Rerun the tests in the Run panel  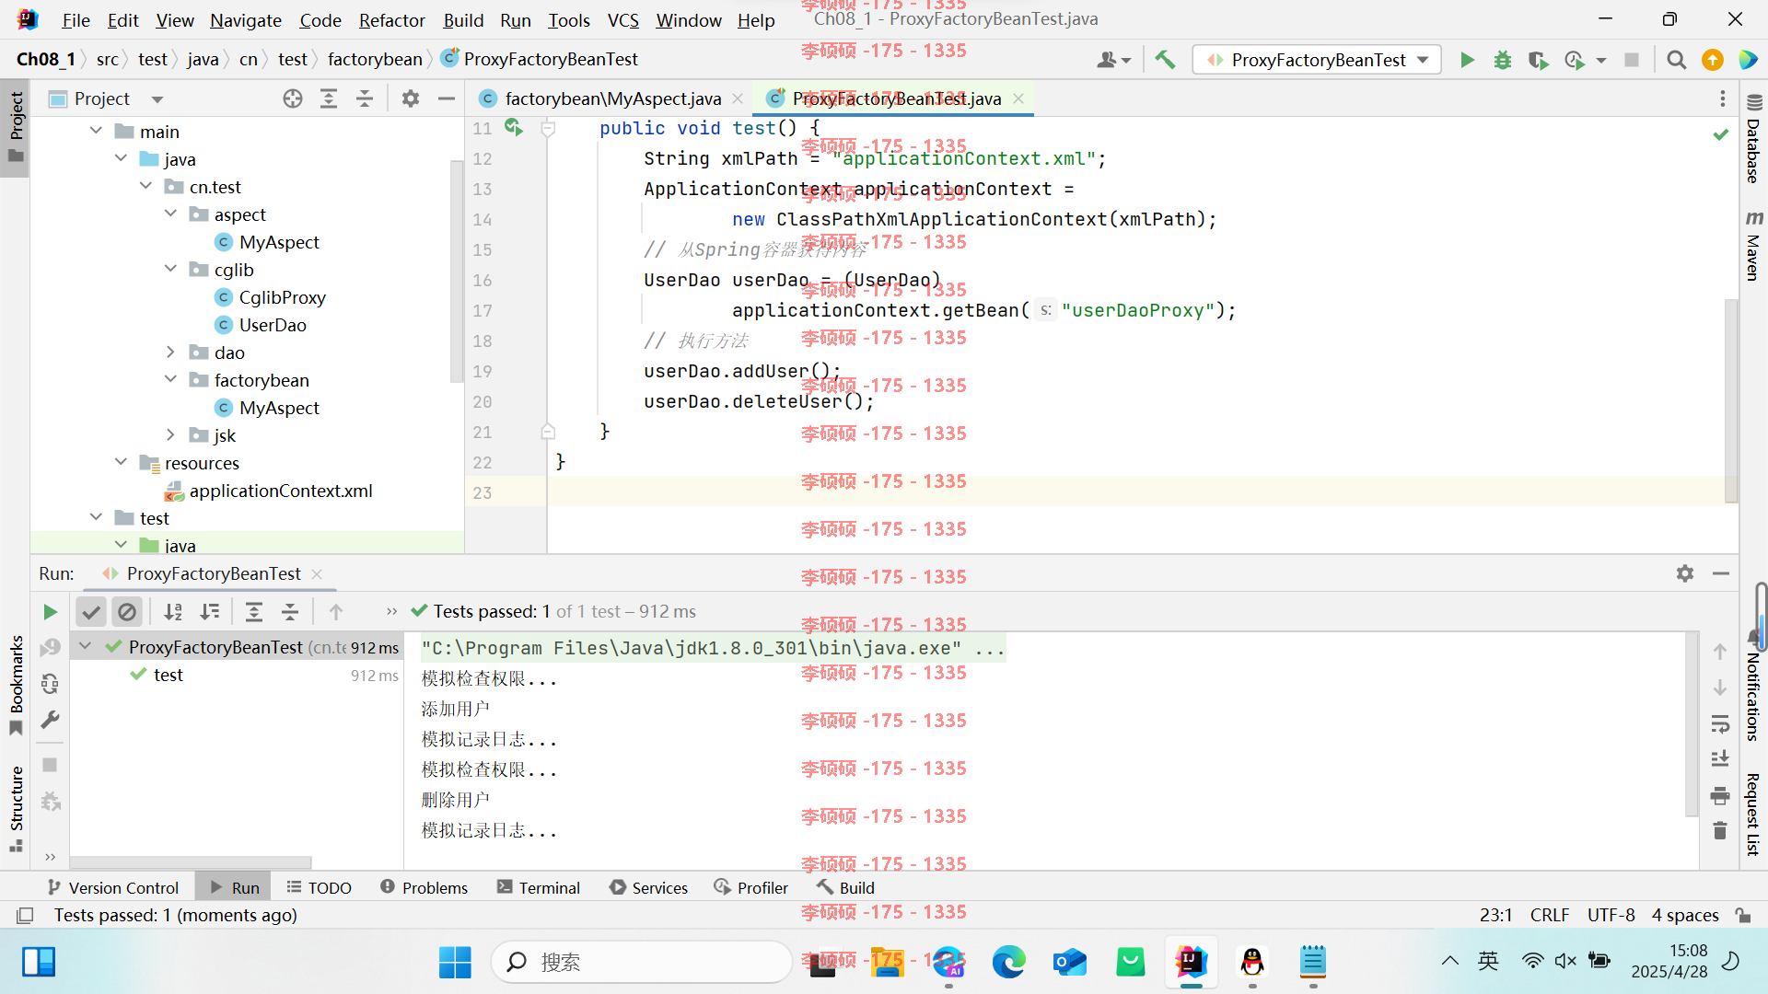point(50,612)
